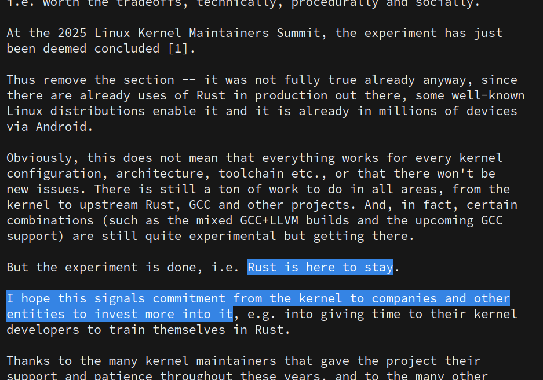
Task: Place cursor on "Thus remove the section"
Action: (x=90, y=80)
